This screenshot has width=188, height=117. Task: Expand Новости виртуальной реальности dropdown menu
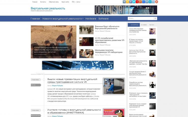point(63,19)
